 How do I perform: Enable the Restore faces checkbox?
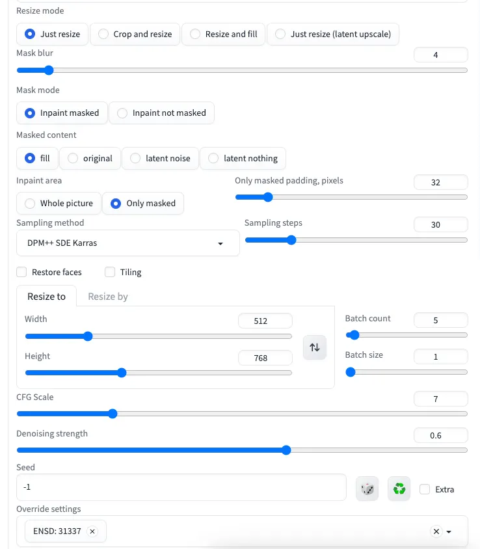tap(22, 272)
